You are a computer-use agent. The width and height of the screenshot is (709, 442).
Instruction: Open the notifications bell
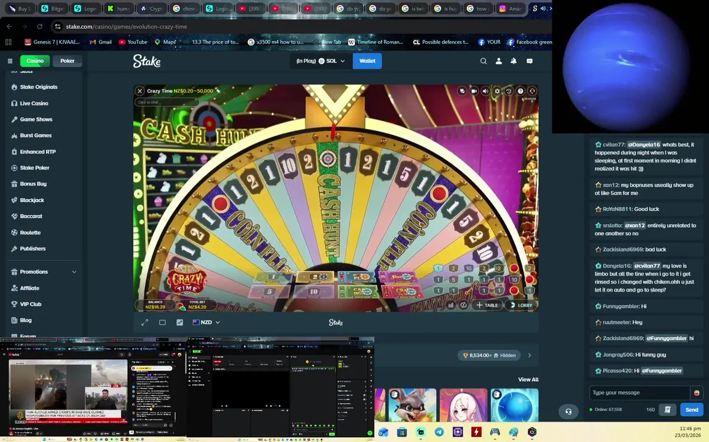(514, 61)
